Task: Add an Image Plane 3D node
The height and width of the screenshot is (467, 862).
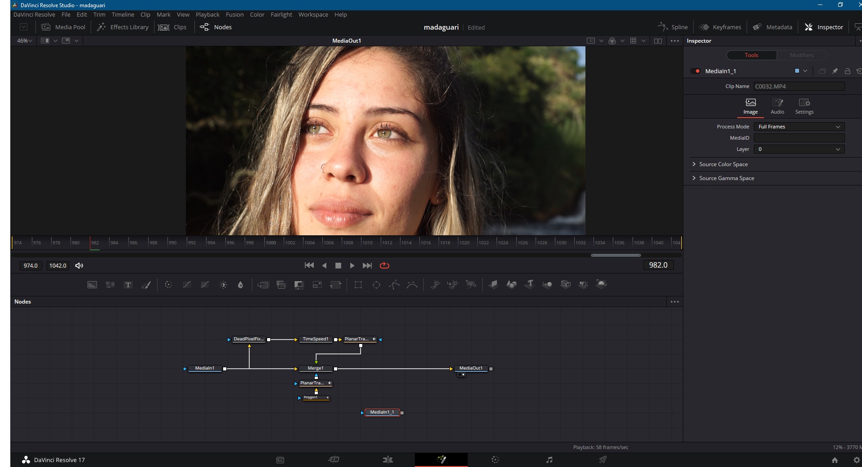Action: point(493,284)
